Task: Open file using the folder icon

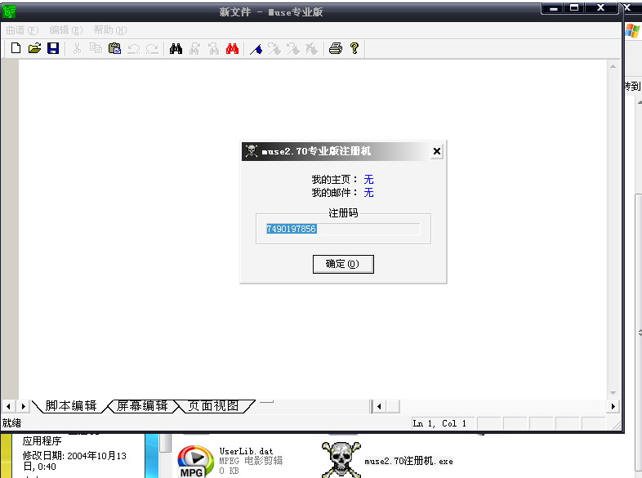Action: tap(35, 48)
